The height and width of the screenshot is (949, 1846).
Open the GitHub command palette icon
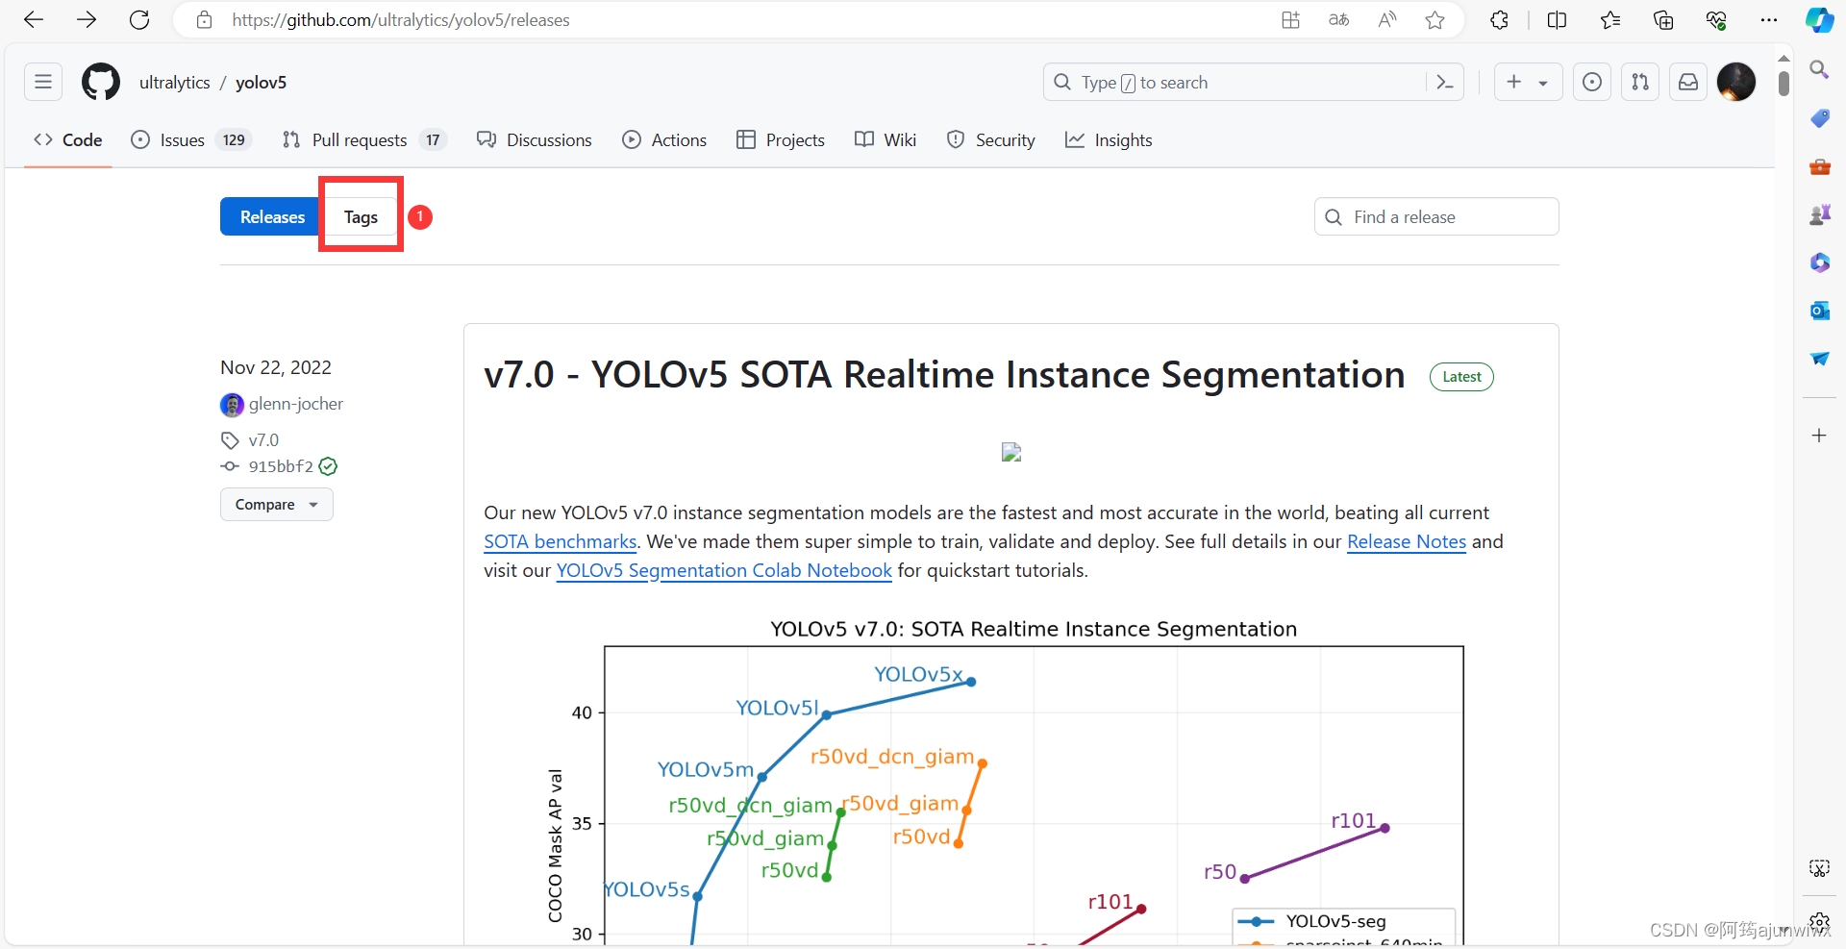tap(1444, 82)
